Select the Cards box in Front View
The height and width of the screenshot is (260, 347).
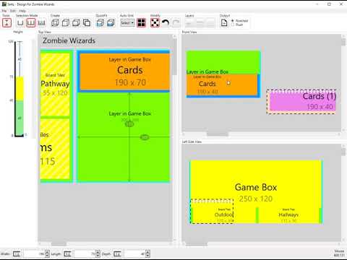(222, 84)
